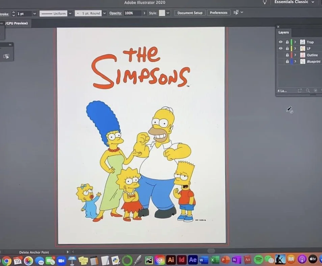The image size is (322, 266).
Task: Select the Trap layer thumbnail
Action: pyautogui.click(x=303, y=42)
